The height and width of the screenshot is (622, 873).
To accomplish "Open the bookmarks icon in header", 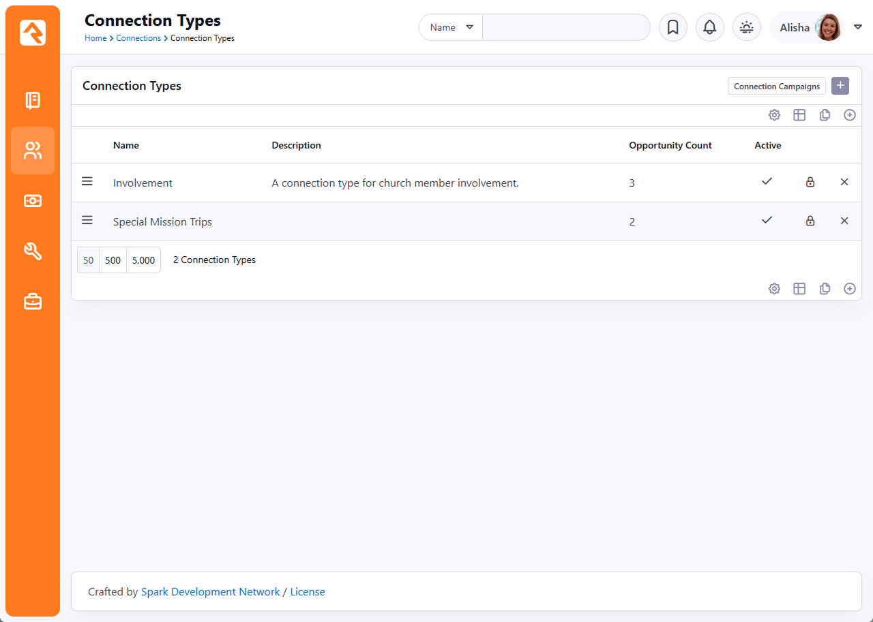I will [x=672, y=27].
